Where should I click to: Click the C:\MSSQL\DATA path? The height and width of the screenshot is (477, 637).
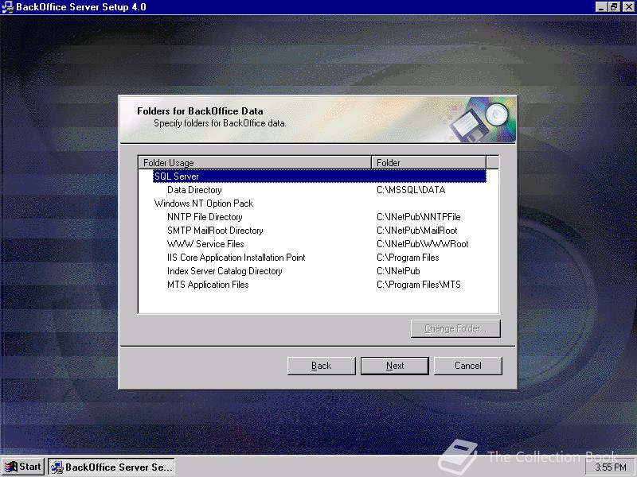tap(411, 190)
